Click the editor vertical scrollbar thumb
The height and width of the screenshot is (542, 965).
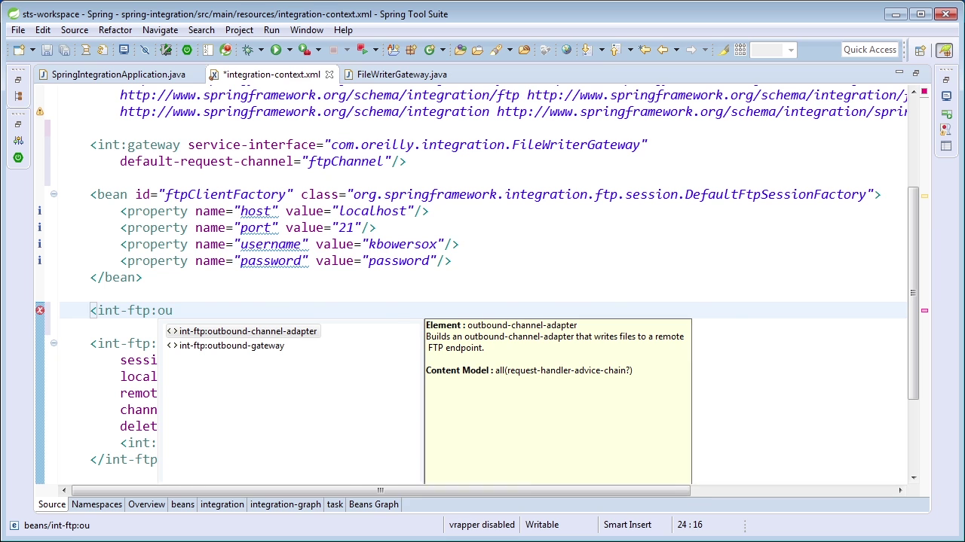click(x=914, y=294)
